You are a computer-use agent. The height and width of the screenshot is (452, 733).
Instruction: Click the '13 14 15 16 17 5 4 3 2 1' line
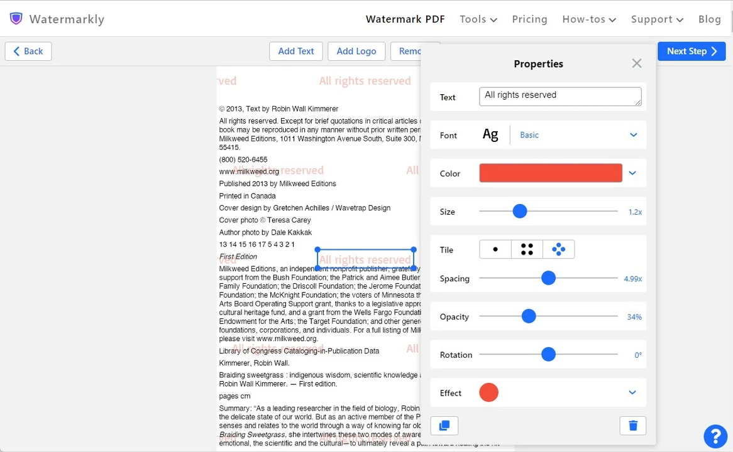click(x=256, y=245)
